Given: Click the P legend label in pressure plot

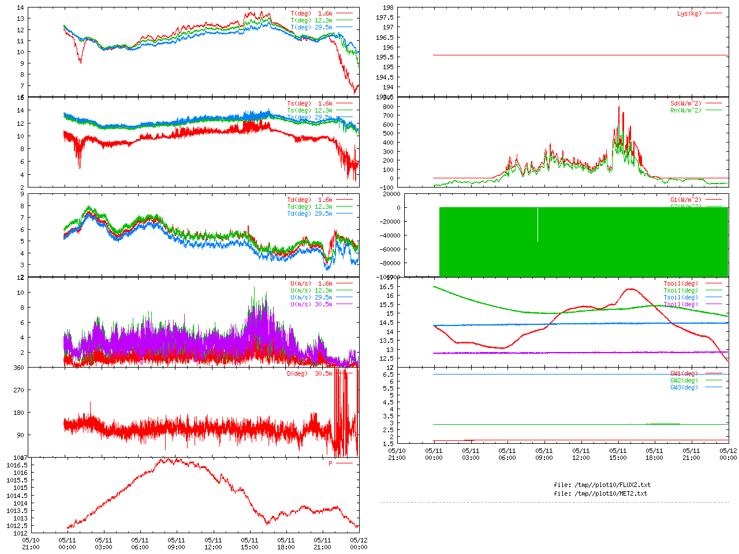Looking at the screenshot, I should coord(331,463).
